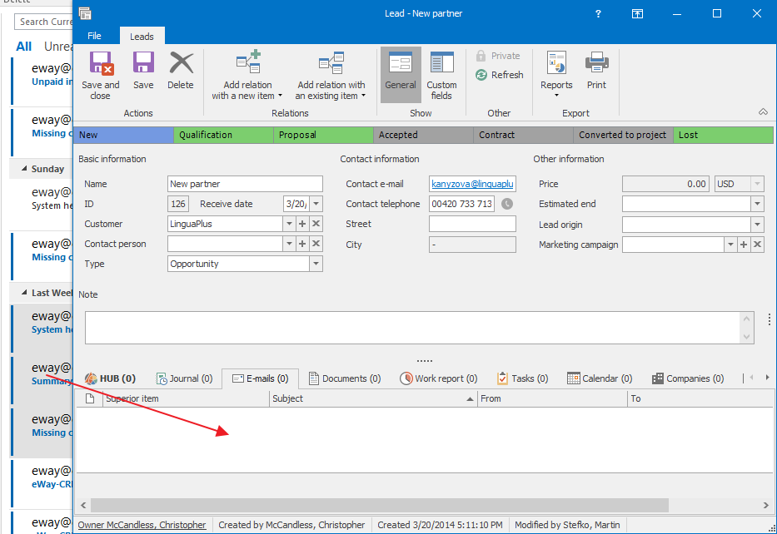Viewport: 777px width, 534px height.
Task: Set stage to Converted to project
Action: [623, 135]
